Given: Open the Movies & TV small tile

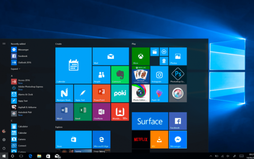Looking at the screenshot, I should [x=154, y=52].
